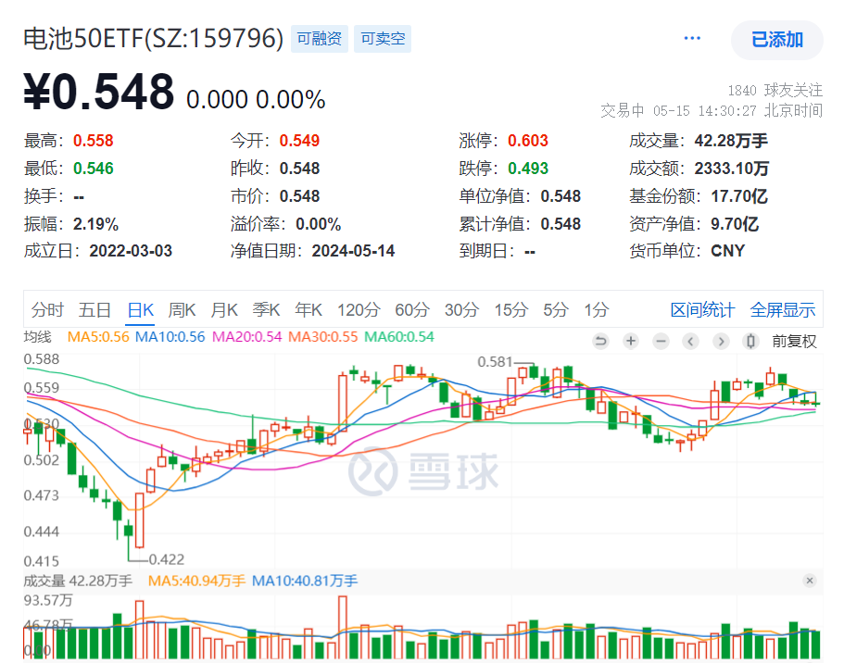Pan chart right with right chevron icon
The width and height of the screenshot is (844, 663).
point(721,341)
